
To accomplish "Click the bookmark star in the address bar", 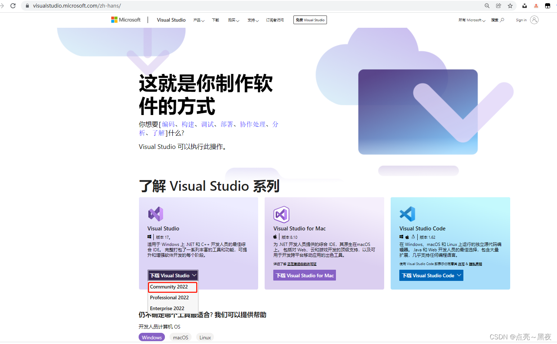I will pyautogui.click(x=510, y=5).
